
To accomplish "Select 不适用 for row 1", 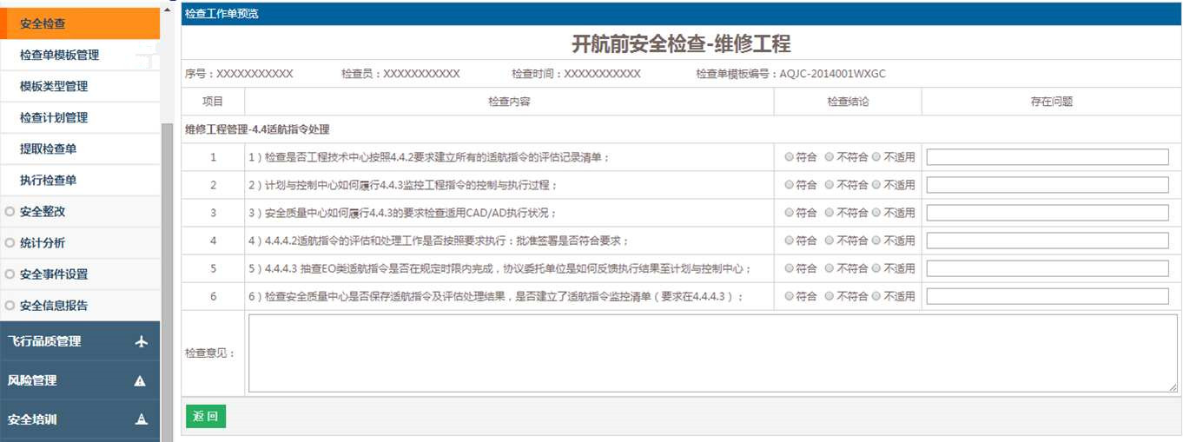I will tap(876, 157).
